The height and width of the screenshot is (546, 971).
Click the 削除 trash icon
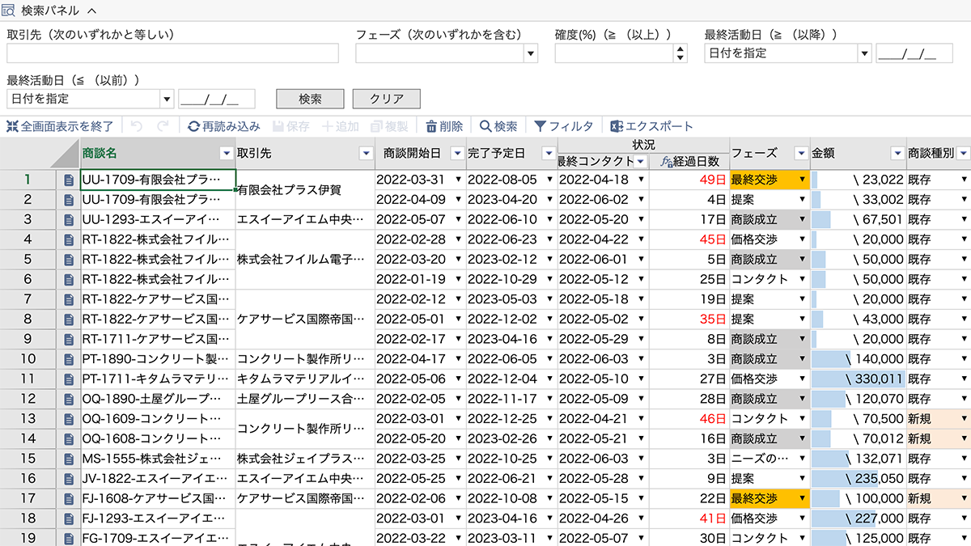pos(431,126)
